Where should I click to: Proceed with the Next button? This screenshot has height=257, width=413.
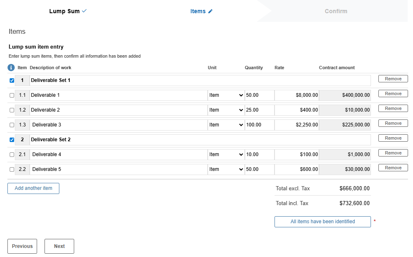[59, 246]
